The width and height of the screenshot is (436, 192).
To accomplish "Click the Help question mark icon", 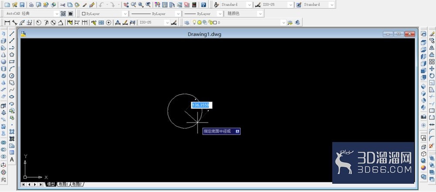I will [x=204, y=5].
